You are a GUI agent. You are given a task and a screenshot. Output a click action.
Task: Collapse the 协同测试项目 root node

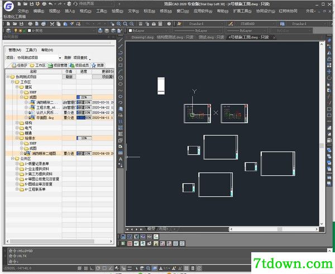tap(8, 76)
